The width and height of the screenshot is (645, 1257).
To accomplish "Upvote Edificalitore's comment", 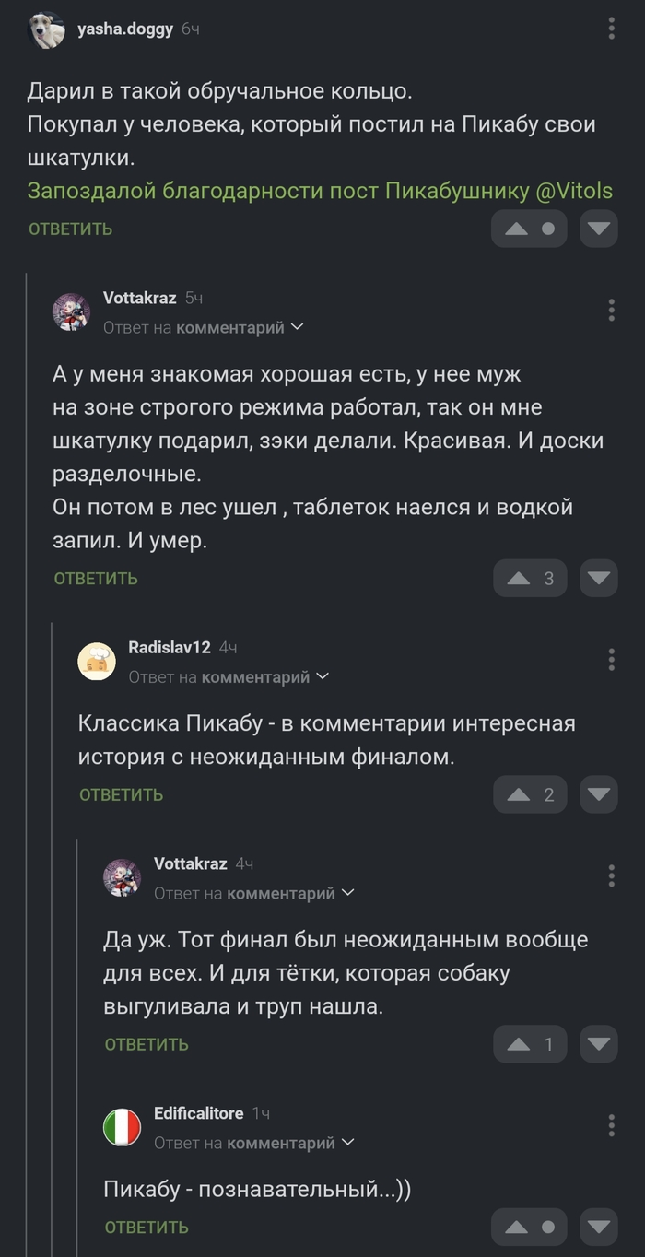I will pyautogui.click(x=518, y=1227).
